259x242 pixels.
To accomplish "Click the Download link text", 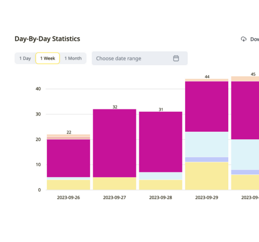I will [x=255, y=39].
